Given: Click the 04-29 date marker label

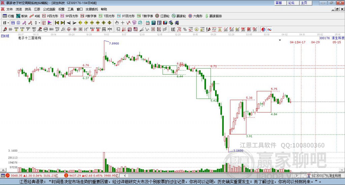Looking at the screenshot, I should pyautogui.click(x=315, y=42).
